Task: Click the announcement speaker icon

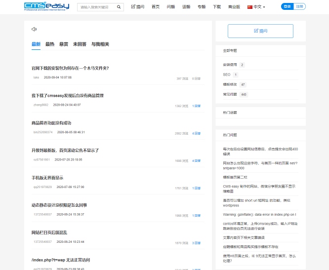Action: 34,30
